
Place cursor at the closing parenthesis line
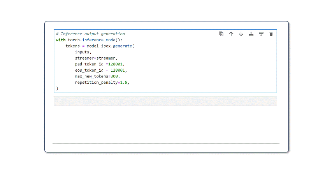click(57, 88)
